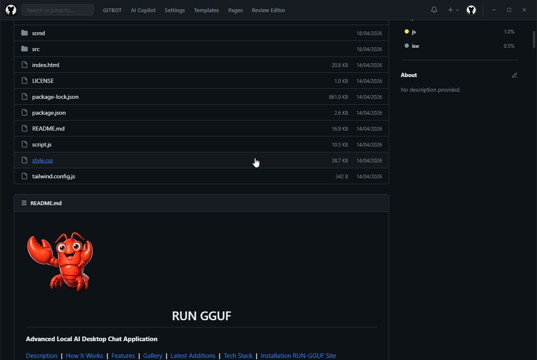Screen dimensions: 537x360
Task: Click the yellow js language color dot
Action: 406,32
